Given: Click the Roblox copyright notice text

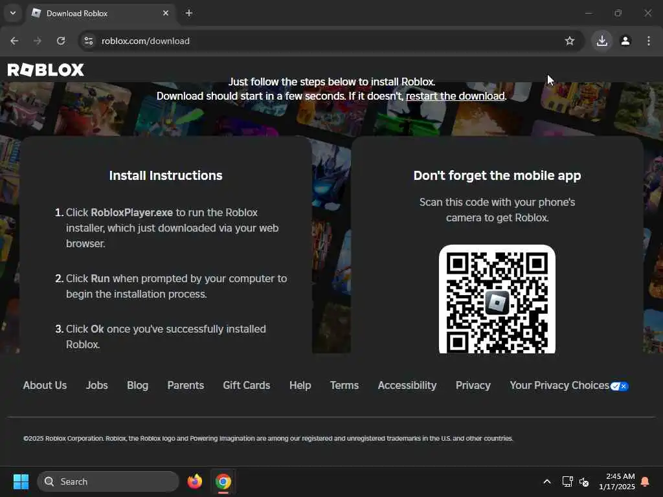Looking at the screenshot, I should click(x=268, y=438).
